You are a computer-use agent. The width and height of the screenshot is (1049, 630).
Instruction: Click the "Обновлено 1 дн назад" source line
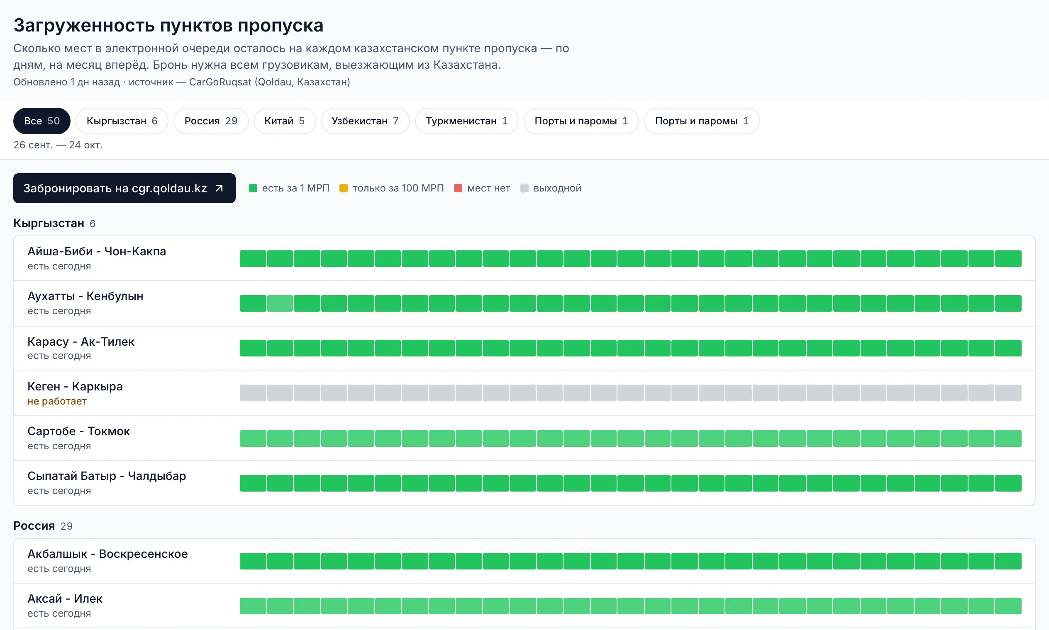click(x=181, y=82)
